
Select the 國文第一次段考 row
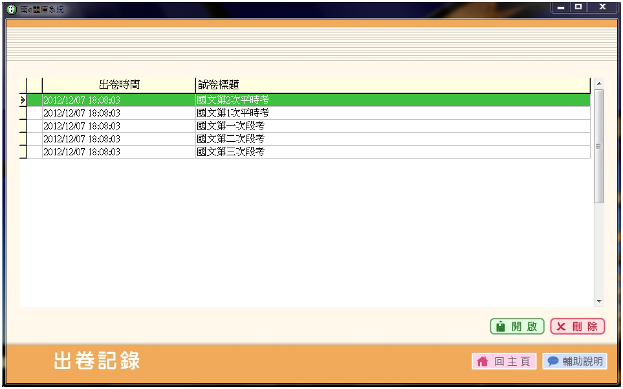coord(231,126)
